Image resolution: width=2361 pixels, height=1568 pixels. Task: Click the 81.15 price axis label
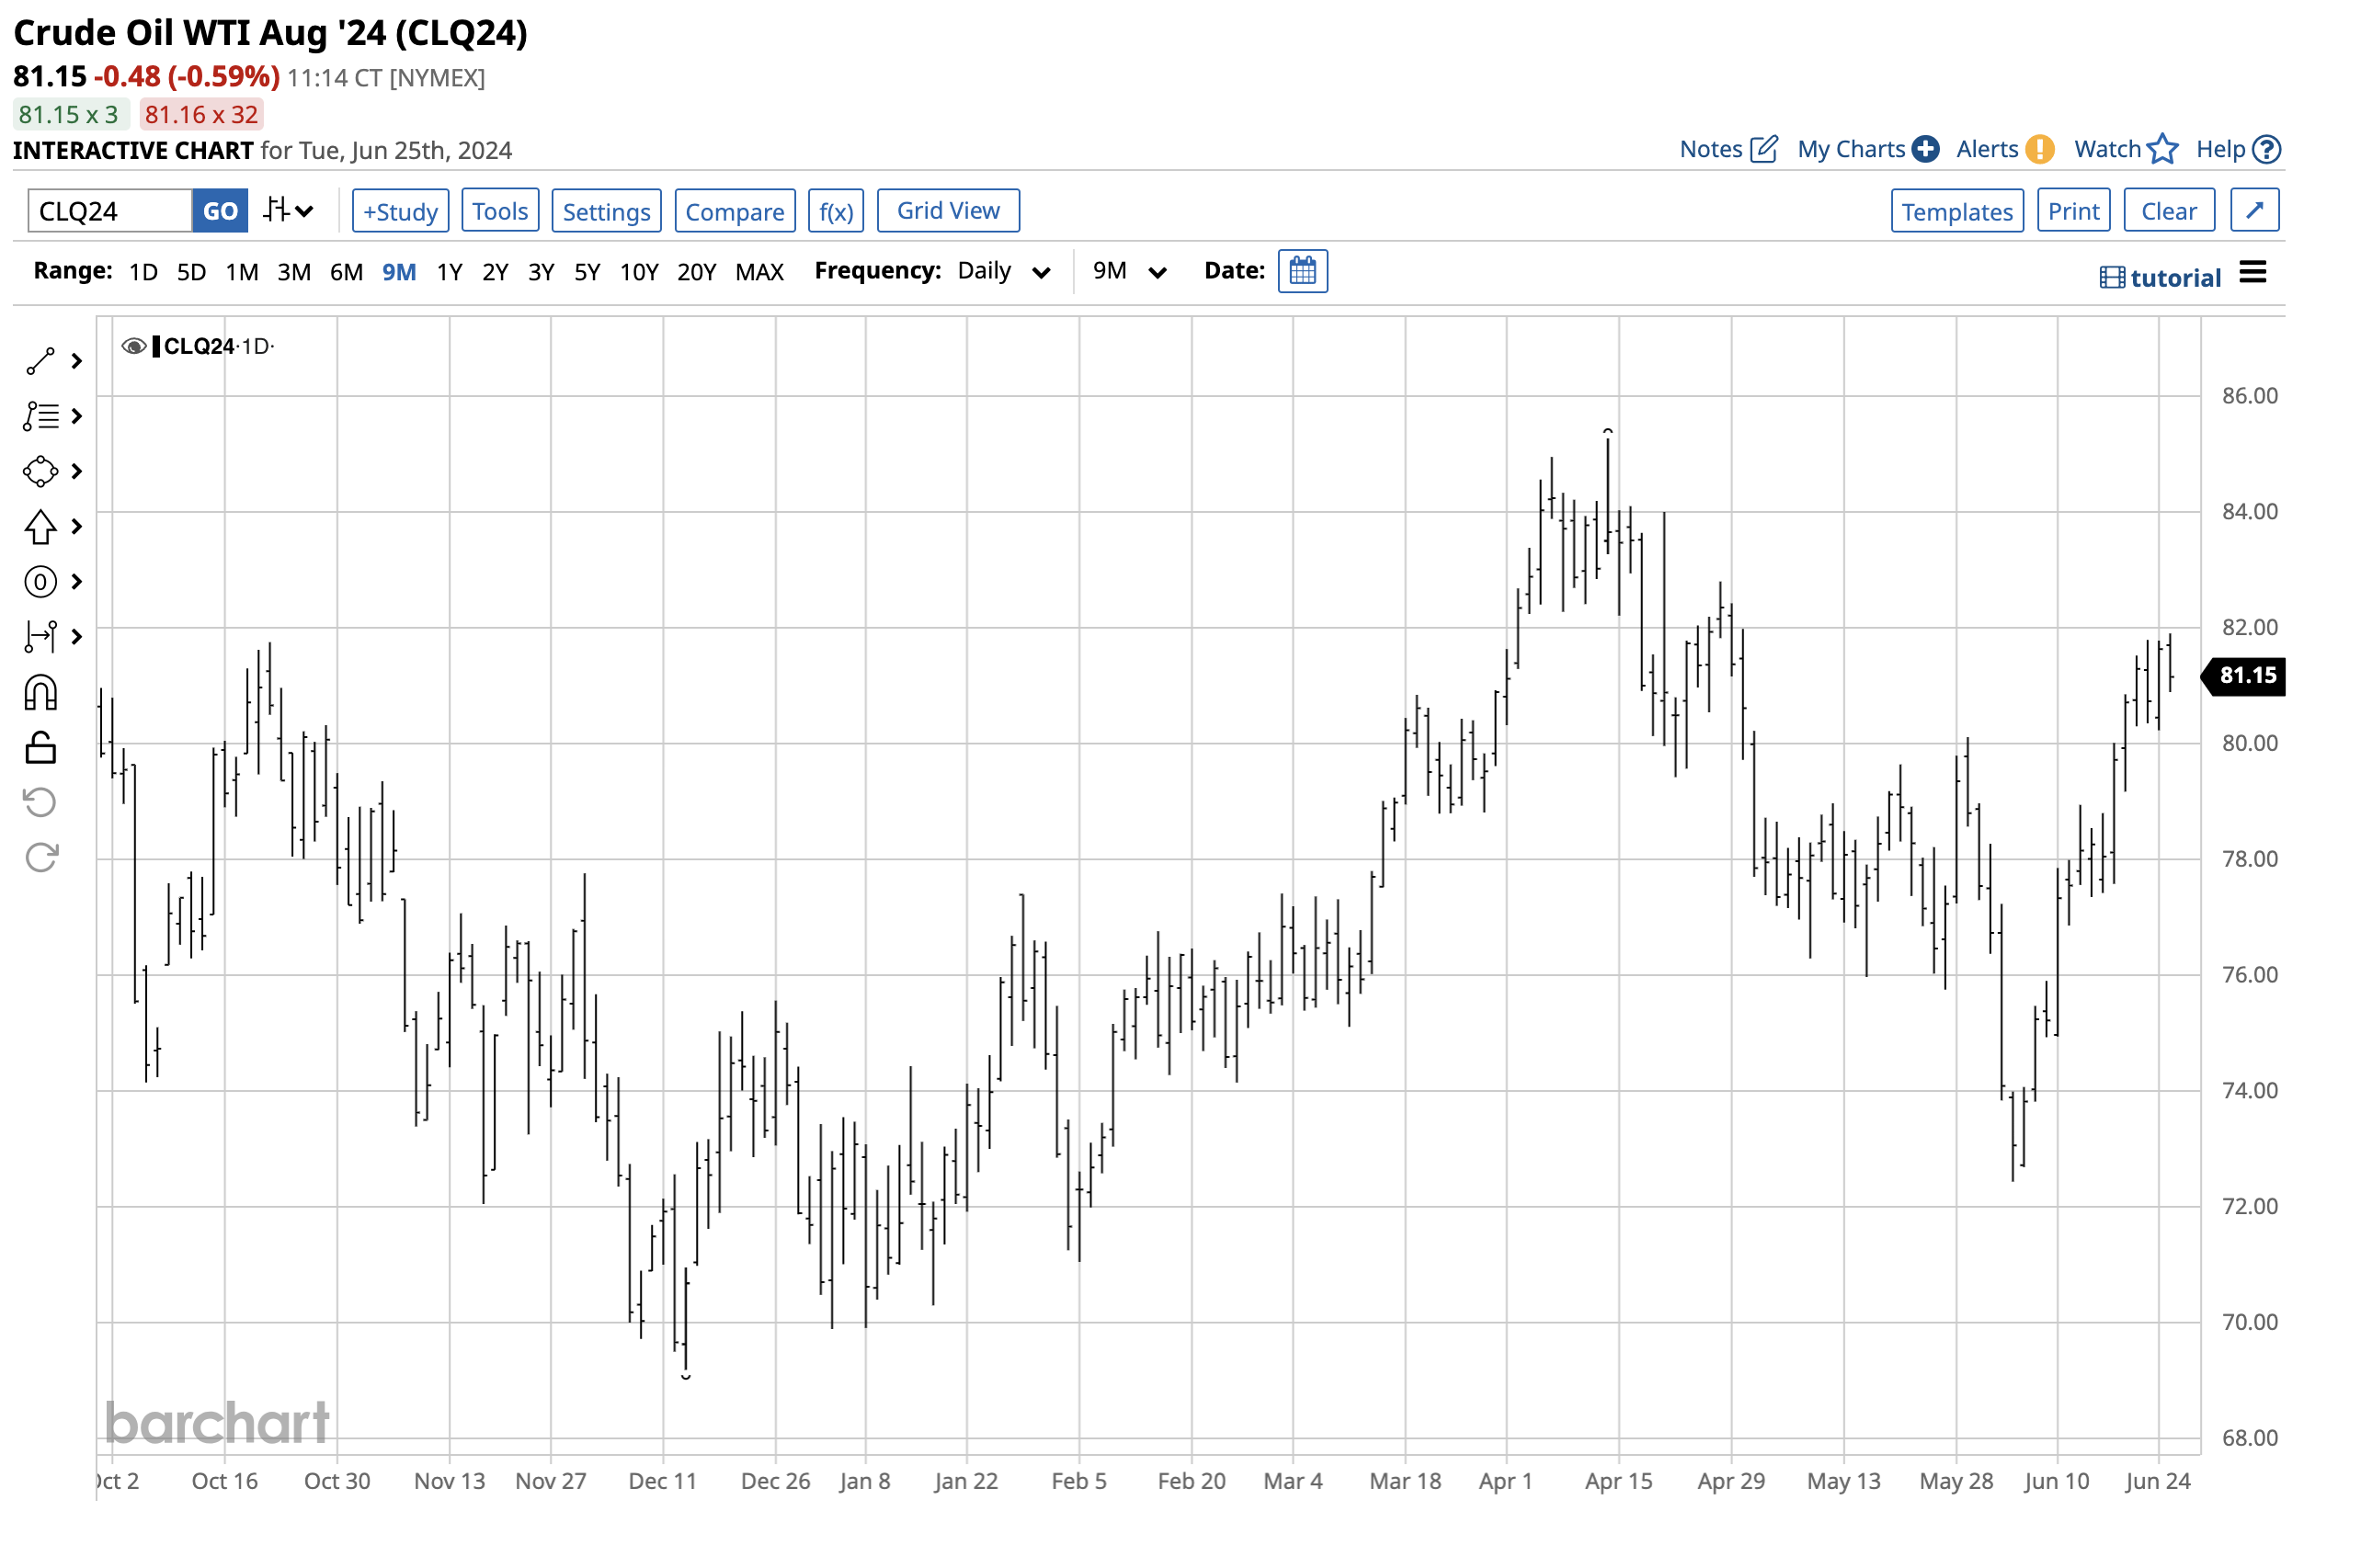pos(2243,676)
